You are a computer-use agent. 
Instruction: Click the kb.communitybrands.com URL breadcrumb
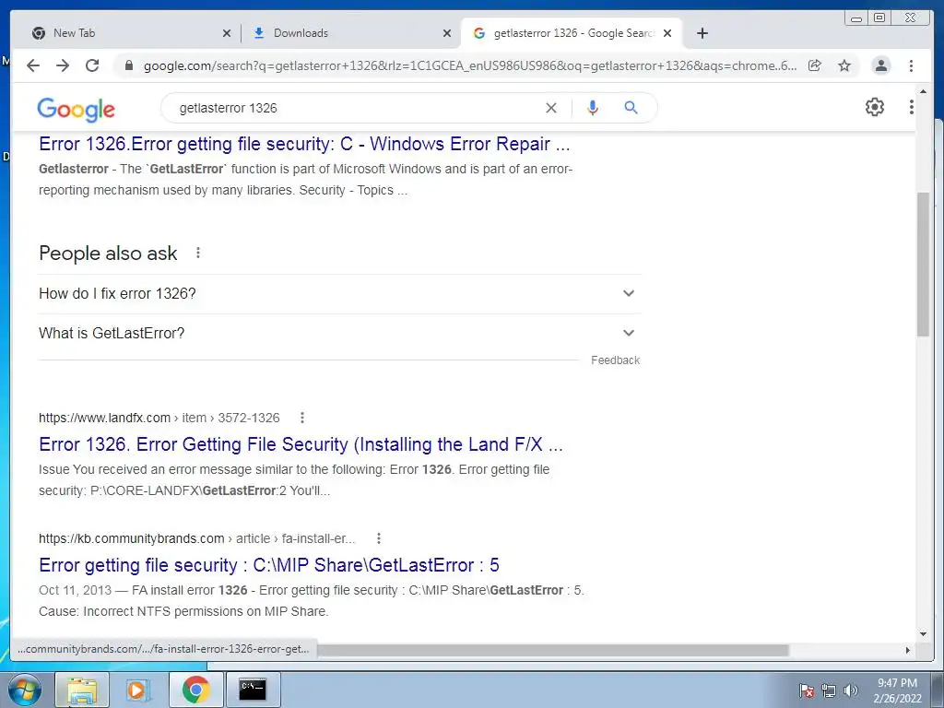pos(197,538)
